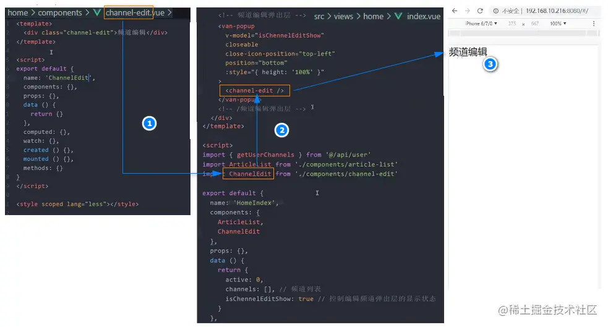Click the browser back arrow
Viewport: 608px width, 327px height.
tap(455, 11)
